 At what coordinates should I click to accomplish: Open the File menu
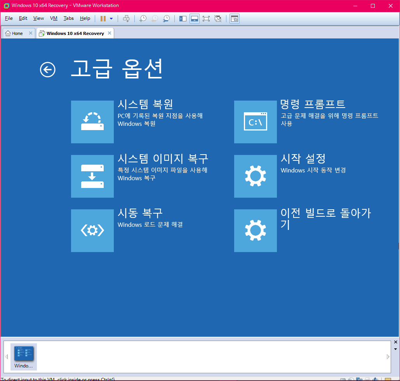click(x=9, y=18)
